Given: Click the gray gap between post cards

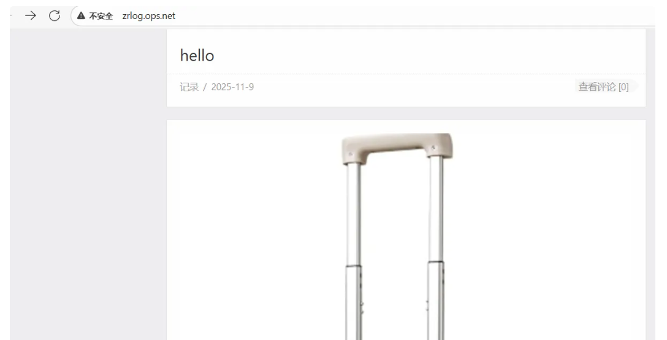Looking at the screenshot, I should click(406, 113).
